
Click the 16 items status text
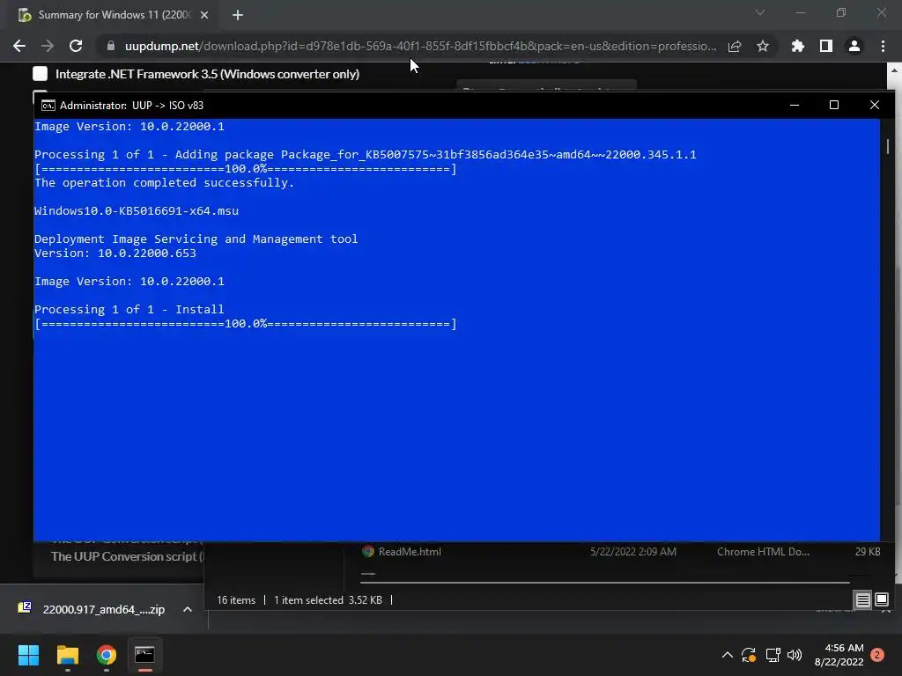click(236, 600)
